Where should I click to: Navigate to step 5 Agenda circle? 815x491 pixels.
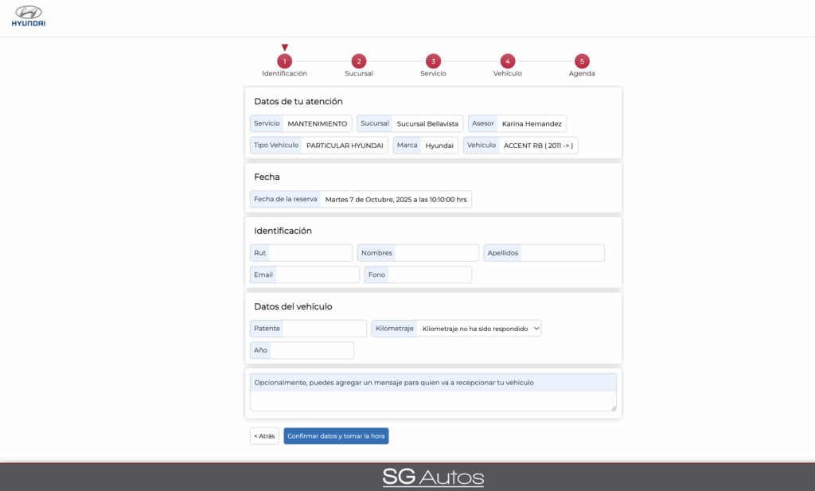pos(582,61)
